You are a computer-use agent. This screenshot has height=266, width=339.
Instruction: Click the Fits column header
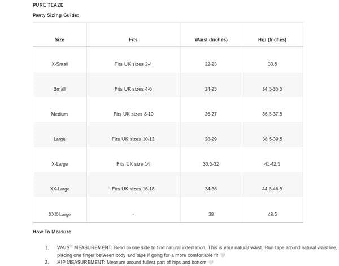(133, 40)
